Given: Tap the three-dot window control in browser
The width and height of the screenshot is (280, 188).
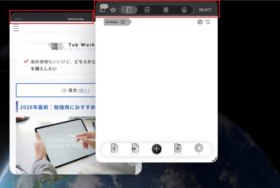Looking at the screenshot, I should point(18,19).
